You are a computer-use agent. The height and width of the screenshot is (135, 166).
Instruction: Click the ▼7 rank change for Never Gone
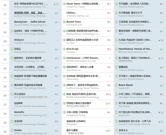pos(109,4)
